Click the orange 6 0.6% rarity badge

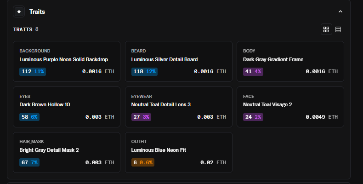point(143,162)
